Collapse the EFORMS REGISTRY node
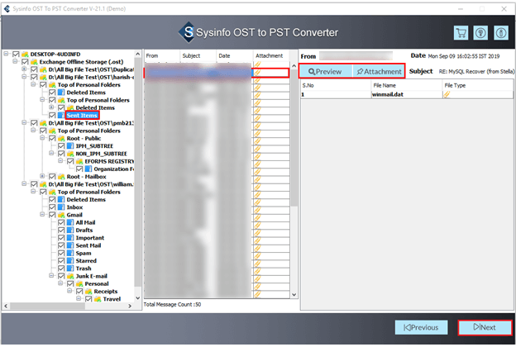The height and width of the screenshot is (347, 516). coord(60,161)
